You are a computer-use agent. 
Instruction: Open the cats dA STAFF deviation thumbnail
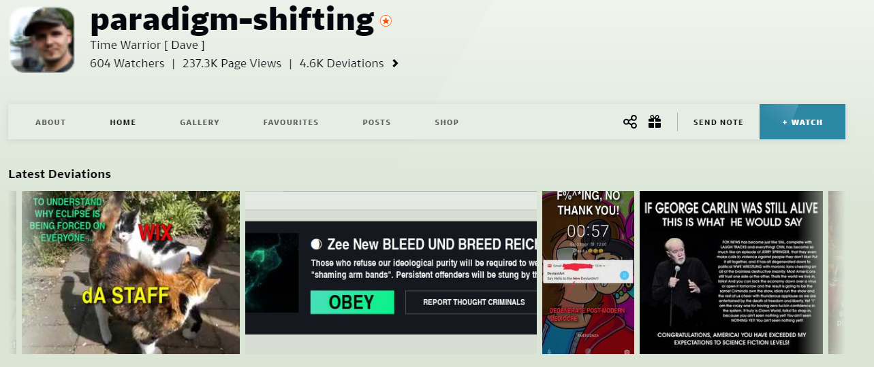[131, 273]
